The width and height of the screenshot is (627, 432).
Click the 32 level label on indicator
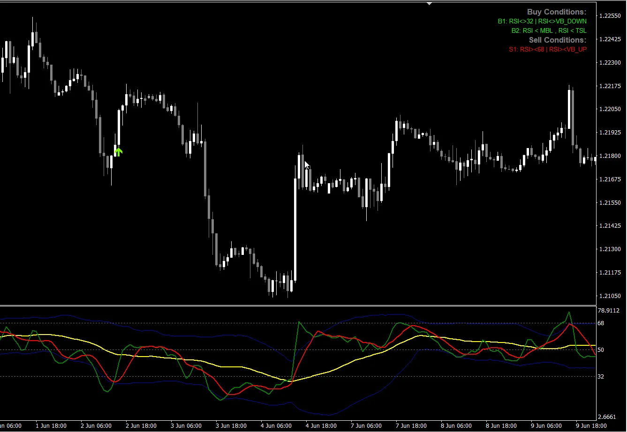point(601,376)
